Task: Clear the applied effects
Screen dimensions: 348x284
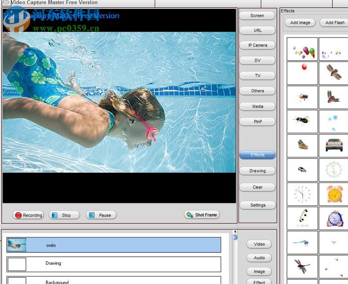Action: coord(257,187)
